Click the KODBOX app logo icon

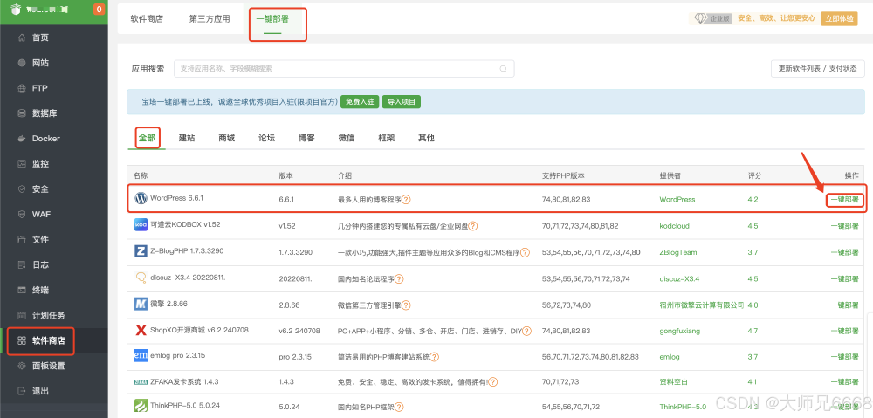click(x=141, y=225)
